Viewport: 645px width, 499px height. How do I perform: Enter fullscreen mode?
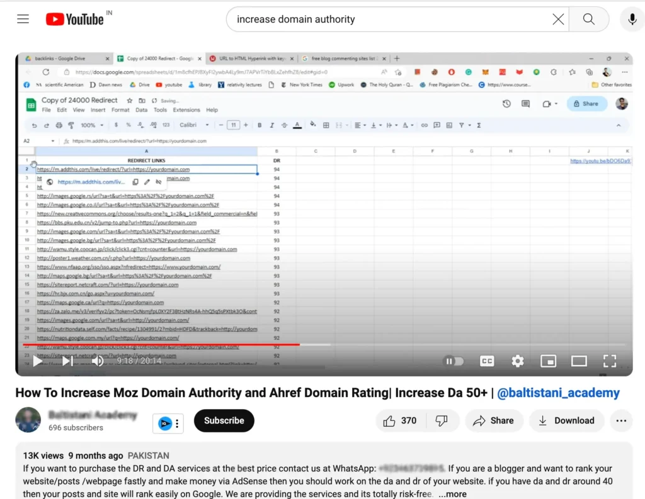(x=610, y=361)
